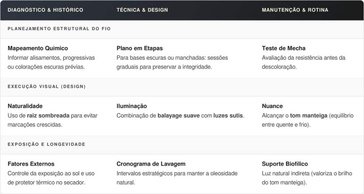Click the Planejamento Estrutural do Fio section row
The height and width of the screenshot is (194, 364).
[59, 29]
